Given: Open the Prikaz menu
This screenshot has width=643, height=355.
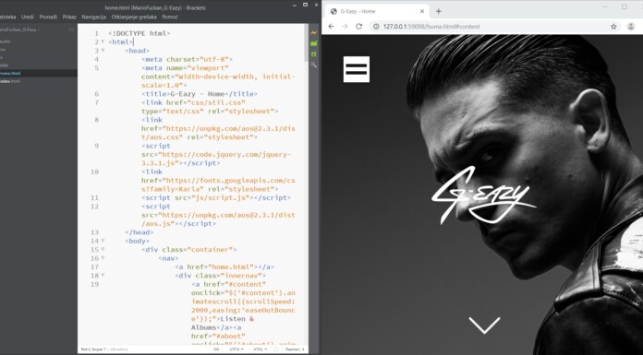Looking at the screenshot, I should (69, 18).
